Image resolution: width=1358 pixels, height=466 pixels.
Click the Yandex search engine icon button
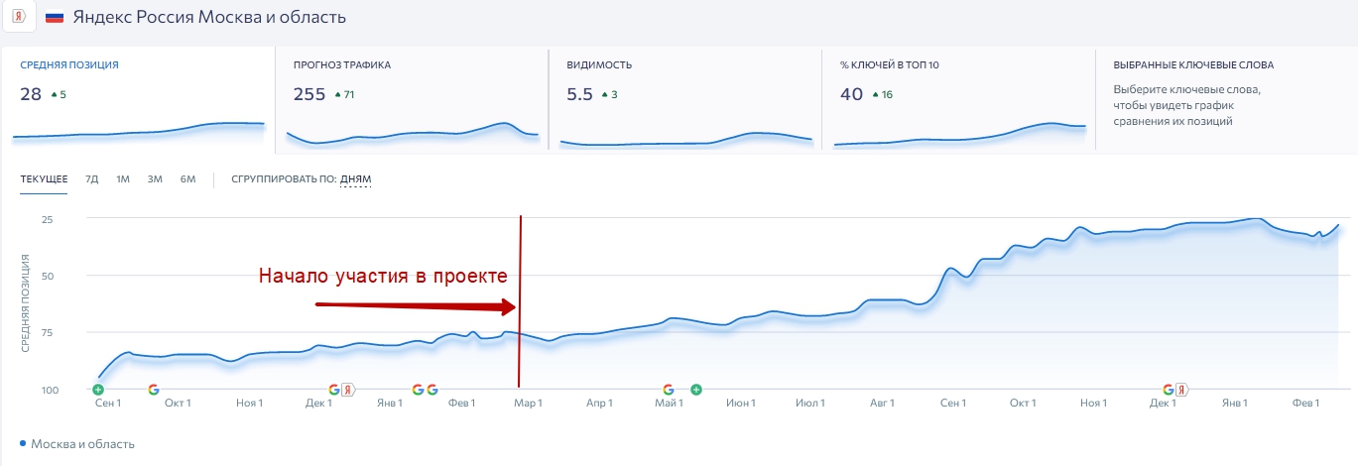click(18, 18)
